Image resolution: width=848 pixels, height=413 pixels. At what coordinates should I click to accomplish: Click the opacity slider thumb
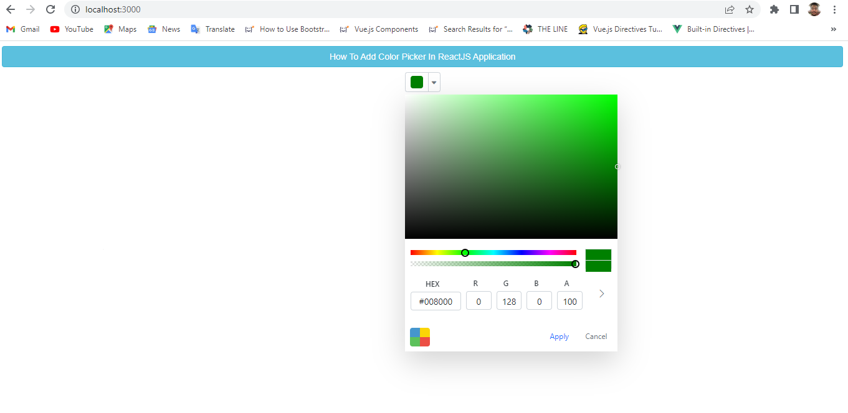click(x=575, y=264)
